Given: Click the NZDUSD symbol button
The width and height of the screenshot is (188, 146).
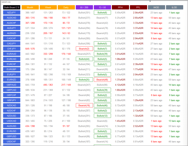Looking at the screenshot, I should pos(12,116).
